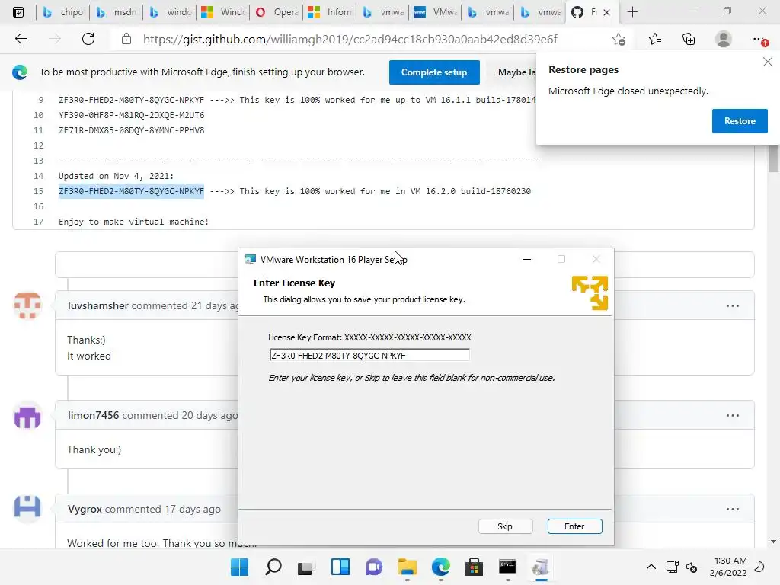Open the Favorites list icon

click(655, 39)
